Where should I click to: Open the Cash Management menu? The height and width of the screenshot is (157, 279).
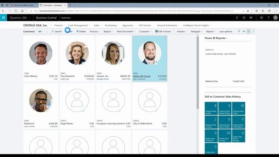(x=79, y=25)
